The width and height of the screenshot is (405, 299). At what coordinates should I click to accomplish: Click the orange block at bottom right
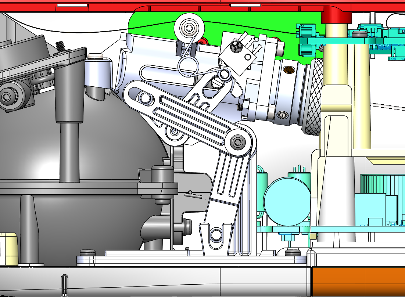pyautogui.click(x=358, y=281)
